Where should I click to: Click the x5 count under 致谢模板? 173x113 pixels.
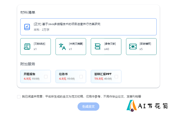click(x=141, y=49)
